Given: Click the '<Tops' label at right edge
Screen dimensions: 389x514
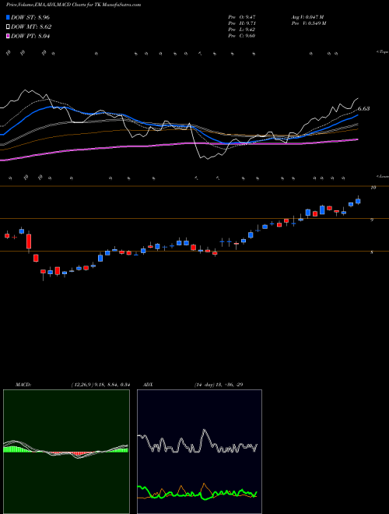Looking at the screenshot, I should tap(382, 52).
